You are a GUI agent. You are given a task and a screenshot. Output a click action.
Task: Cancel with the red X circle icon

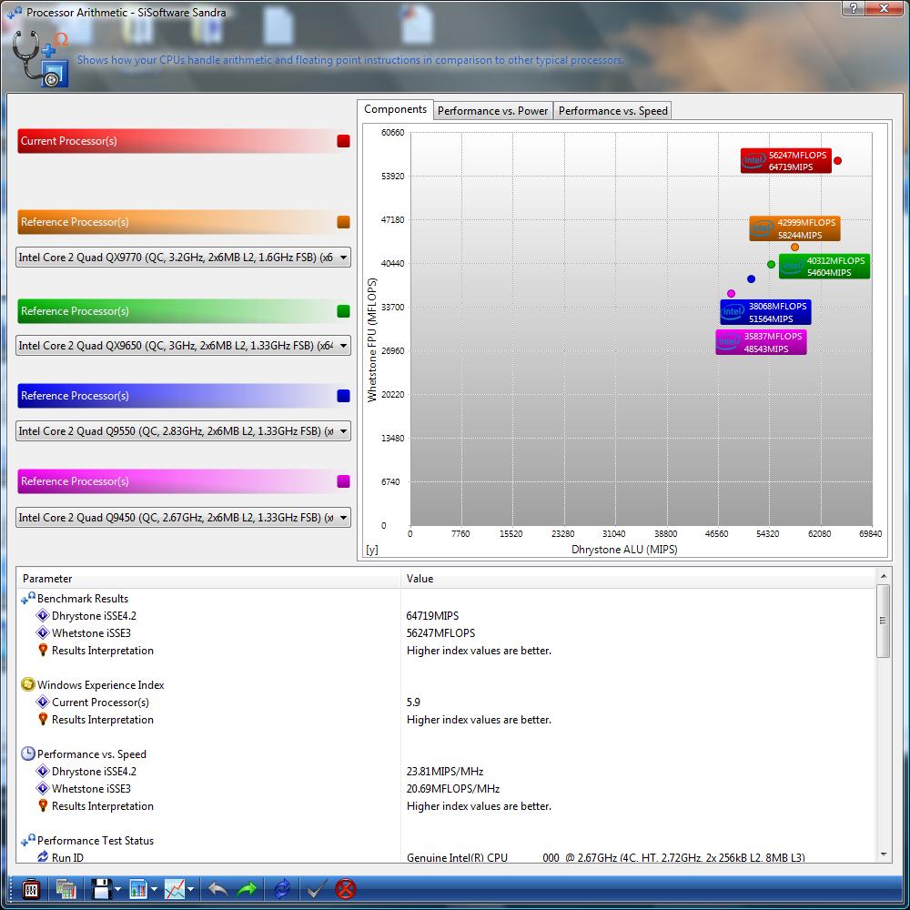(346, 888)
